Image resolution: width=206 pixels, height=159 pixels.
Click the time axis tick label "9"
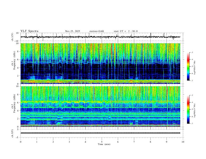tap(166, 142)
